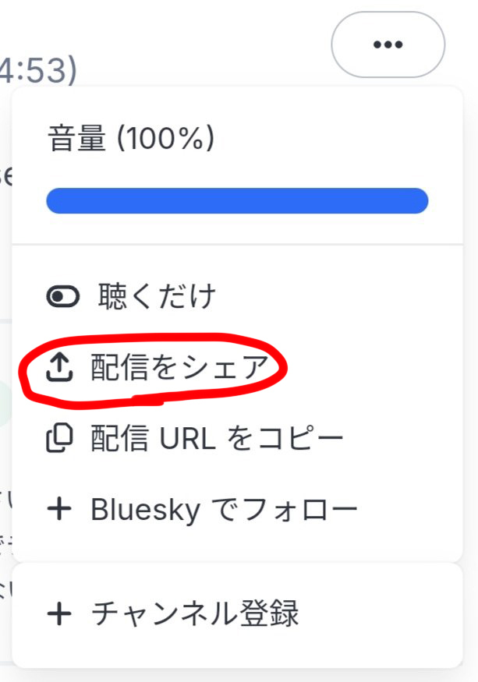Follow via the Bluesky でフォロー text
This screenshot has width=478, height=682.
pyautogui.click(x=224, y=510)
